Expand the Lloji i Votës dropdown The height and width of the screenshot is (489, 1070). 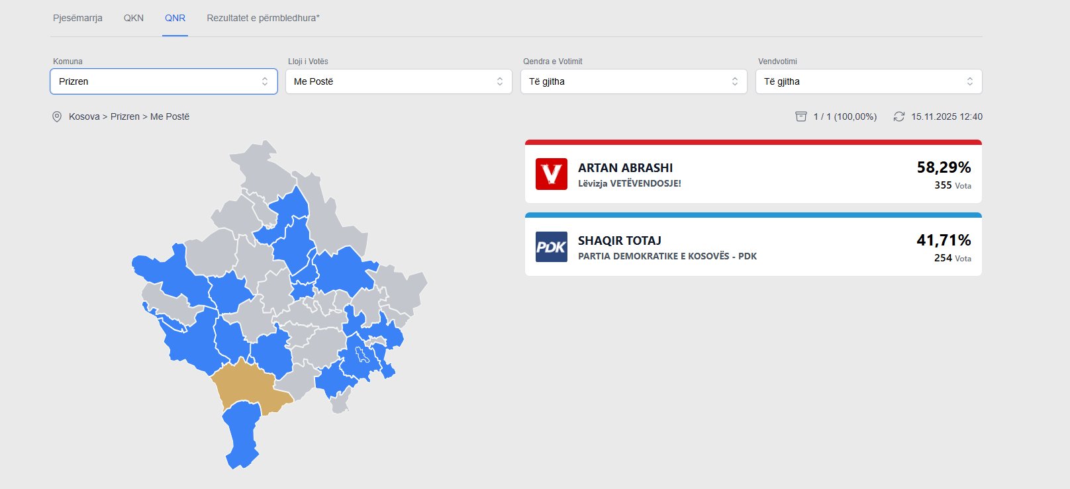pos(399,81)
